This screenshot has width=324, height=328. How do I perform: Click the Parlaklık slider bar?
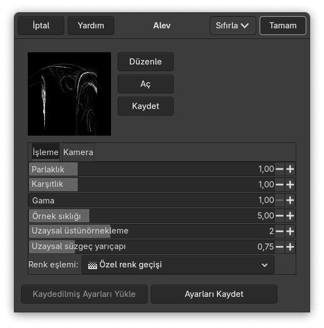coord(151,169)
